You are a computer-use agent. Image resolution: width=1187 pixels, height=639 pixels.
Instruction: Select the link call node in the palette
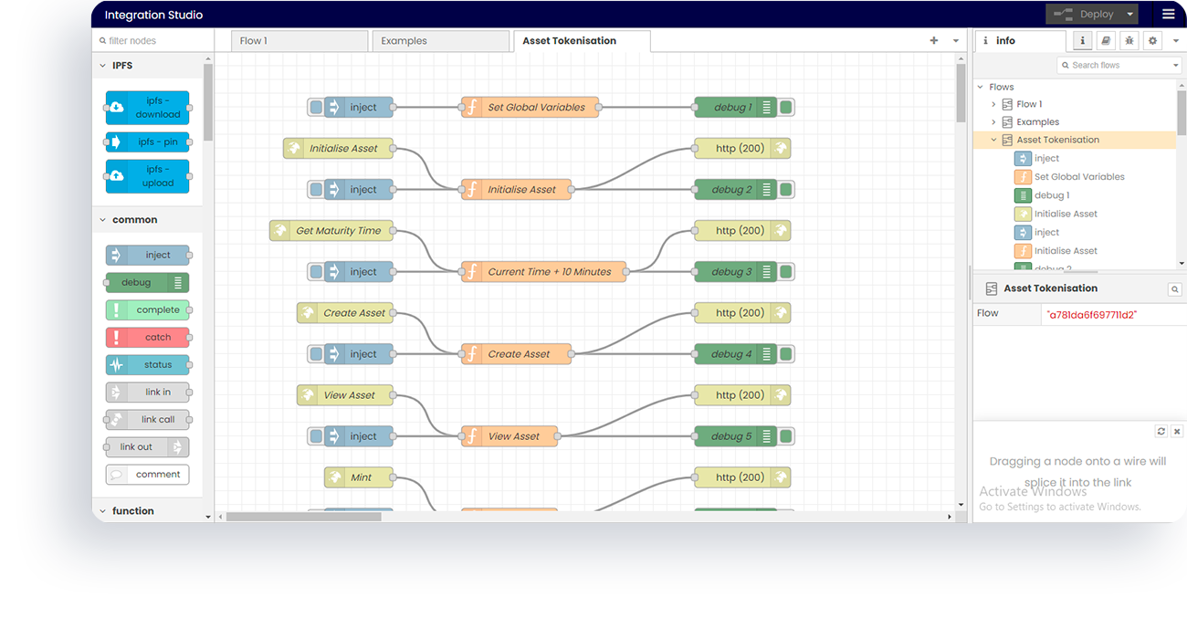click(x=148, y=419)
